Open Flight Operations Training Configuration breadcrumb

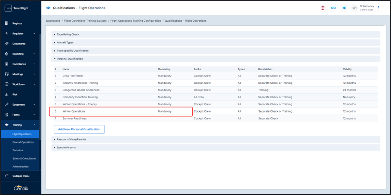[x=135, y=21]
